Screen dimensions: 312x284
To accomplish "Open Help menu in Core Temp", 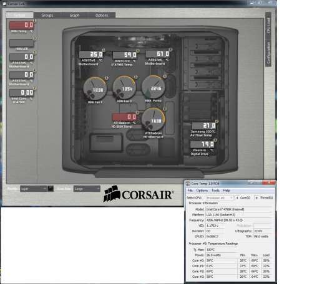I will pos(227,191).
